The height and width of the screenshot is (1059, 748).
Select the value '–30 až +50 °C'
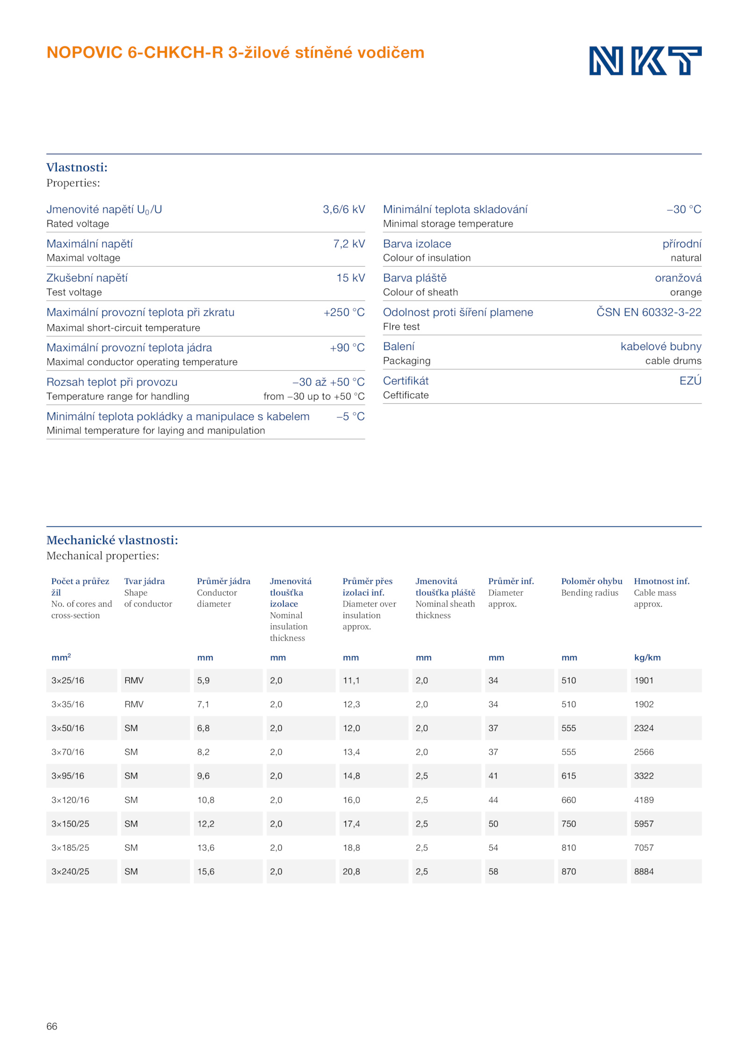[329, 382]
